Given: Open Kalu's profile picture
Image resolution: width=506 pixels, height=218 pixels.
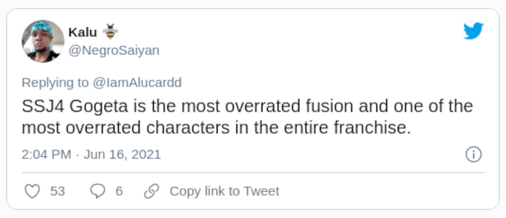Looking at the screenshot, I should (43, 41).
